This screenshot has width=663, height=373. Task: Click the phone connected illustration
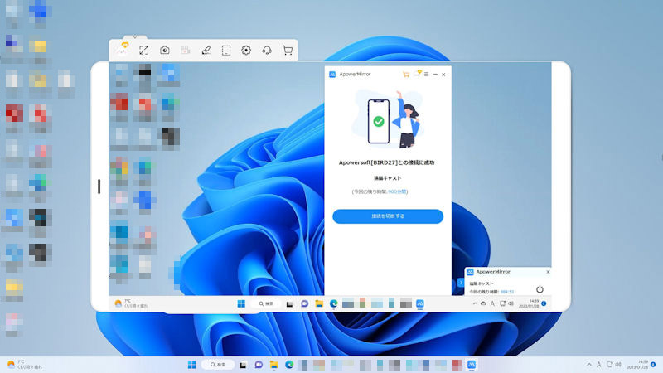point(388,119)
